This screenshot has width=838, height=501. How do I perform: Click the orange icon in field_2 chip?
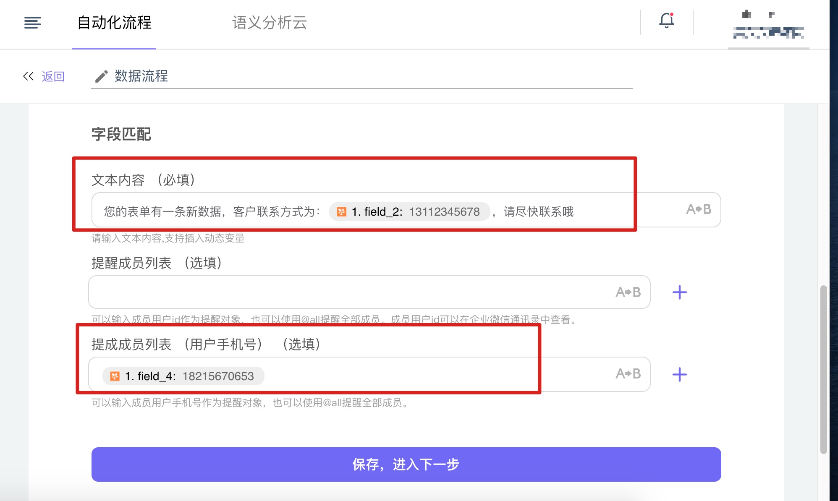[342, 212]
